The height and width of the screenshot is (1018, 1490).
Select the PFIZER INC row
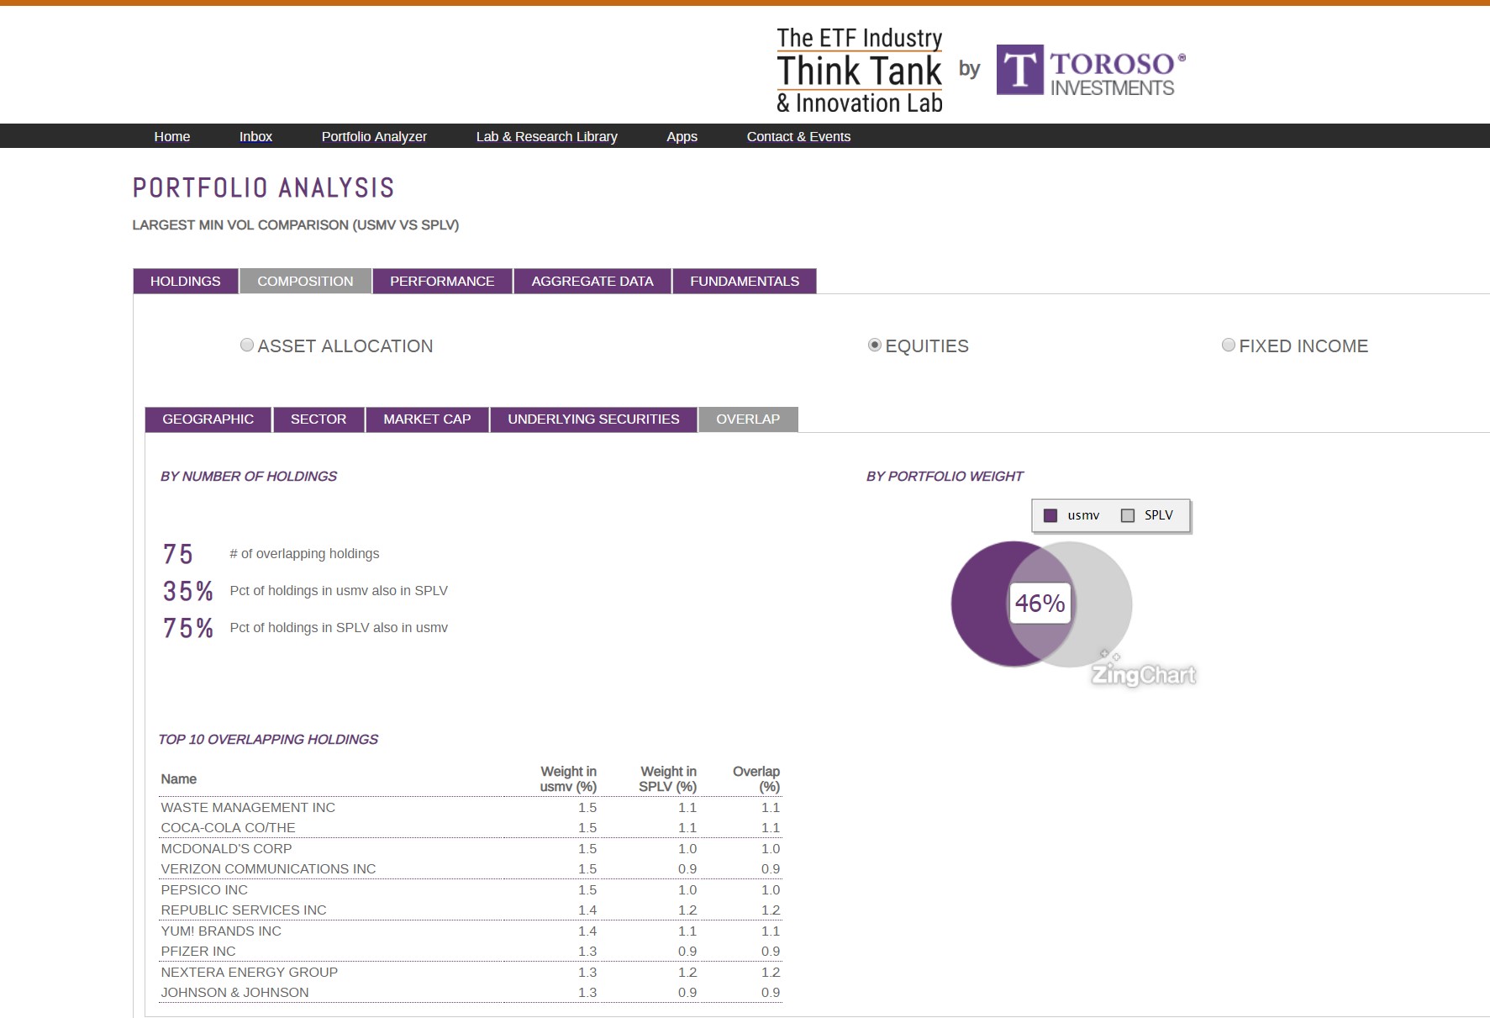(471, 952)
